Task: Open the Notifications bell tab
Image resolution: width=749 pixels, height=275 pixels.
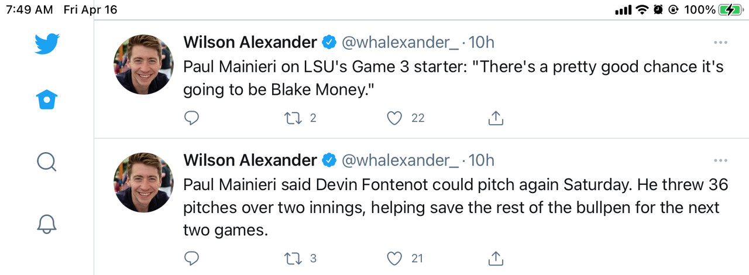Action: [47, 223]
